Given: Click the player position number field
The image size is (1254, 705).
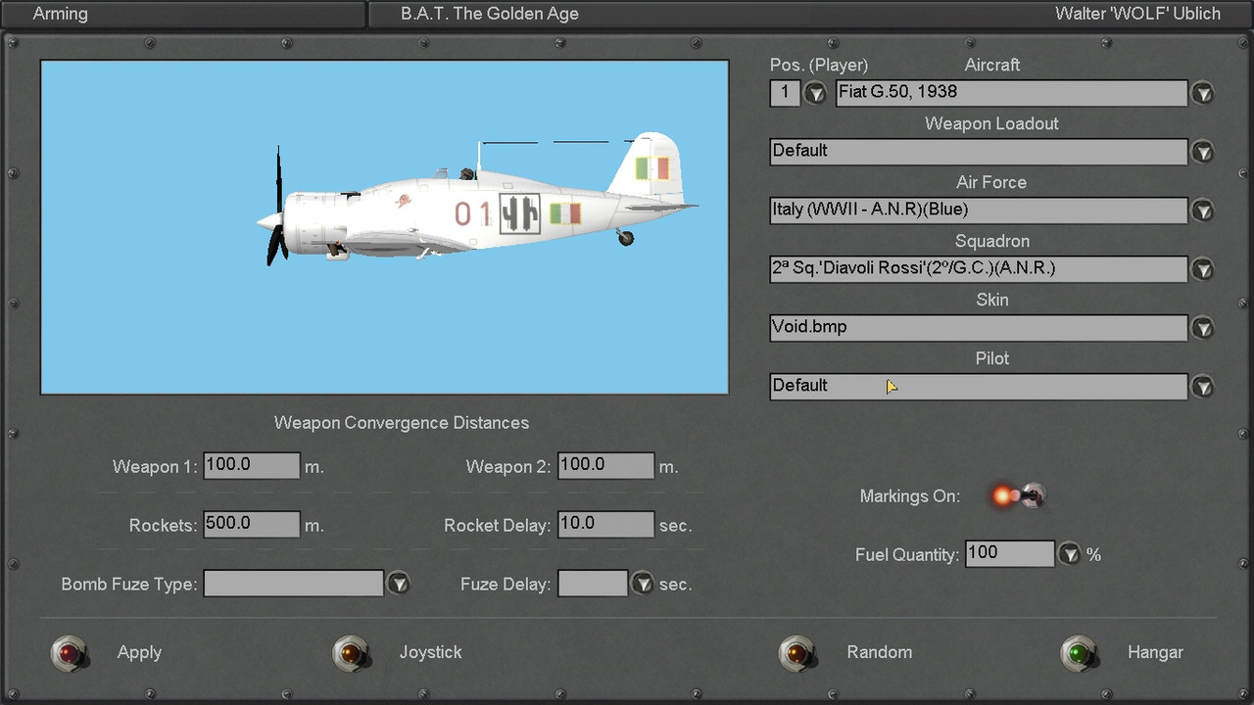Looking at the screenshot, I should (x=785, y=93).
